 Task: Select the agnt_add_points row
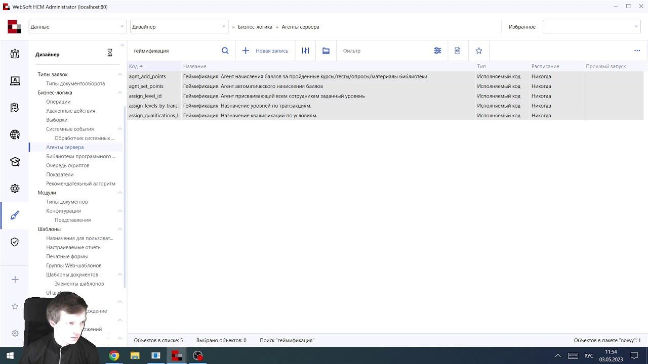[385, 76]
